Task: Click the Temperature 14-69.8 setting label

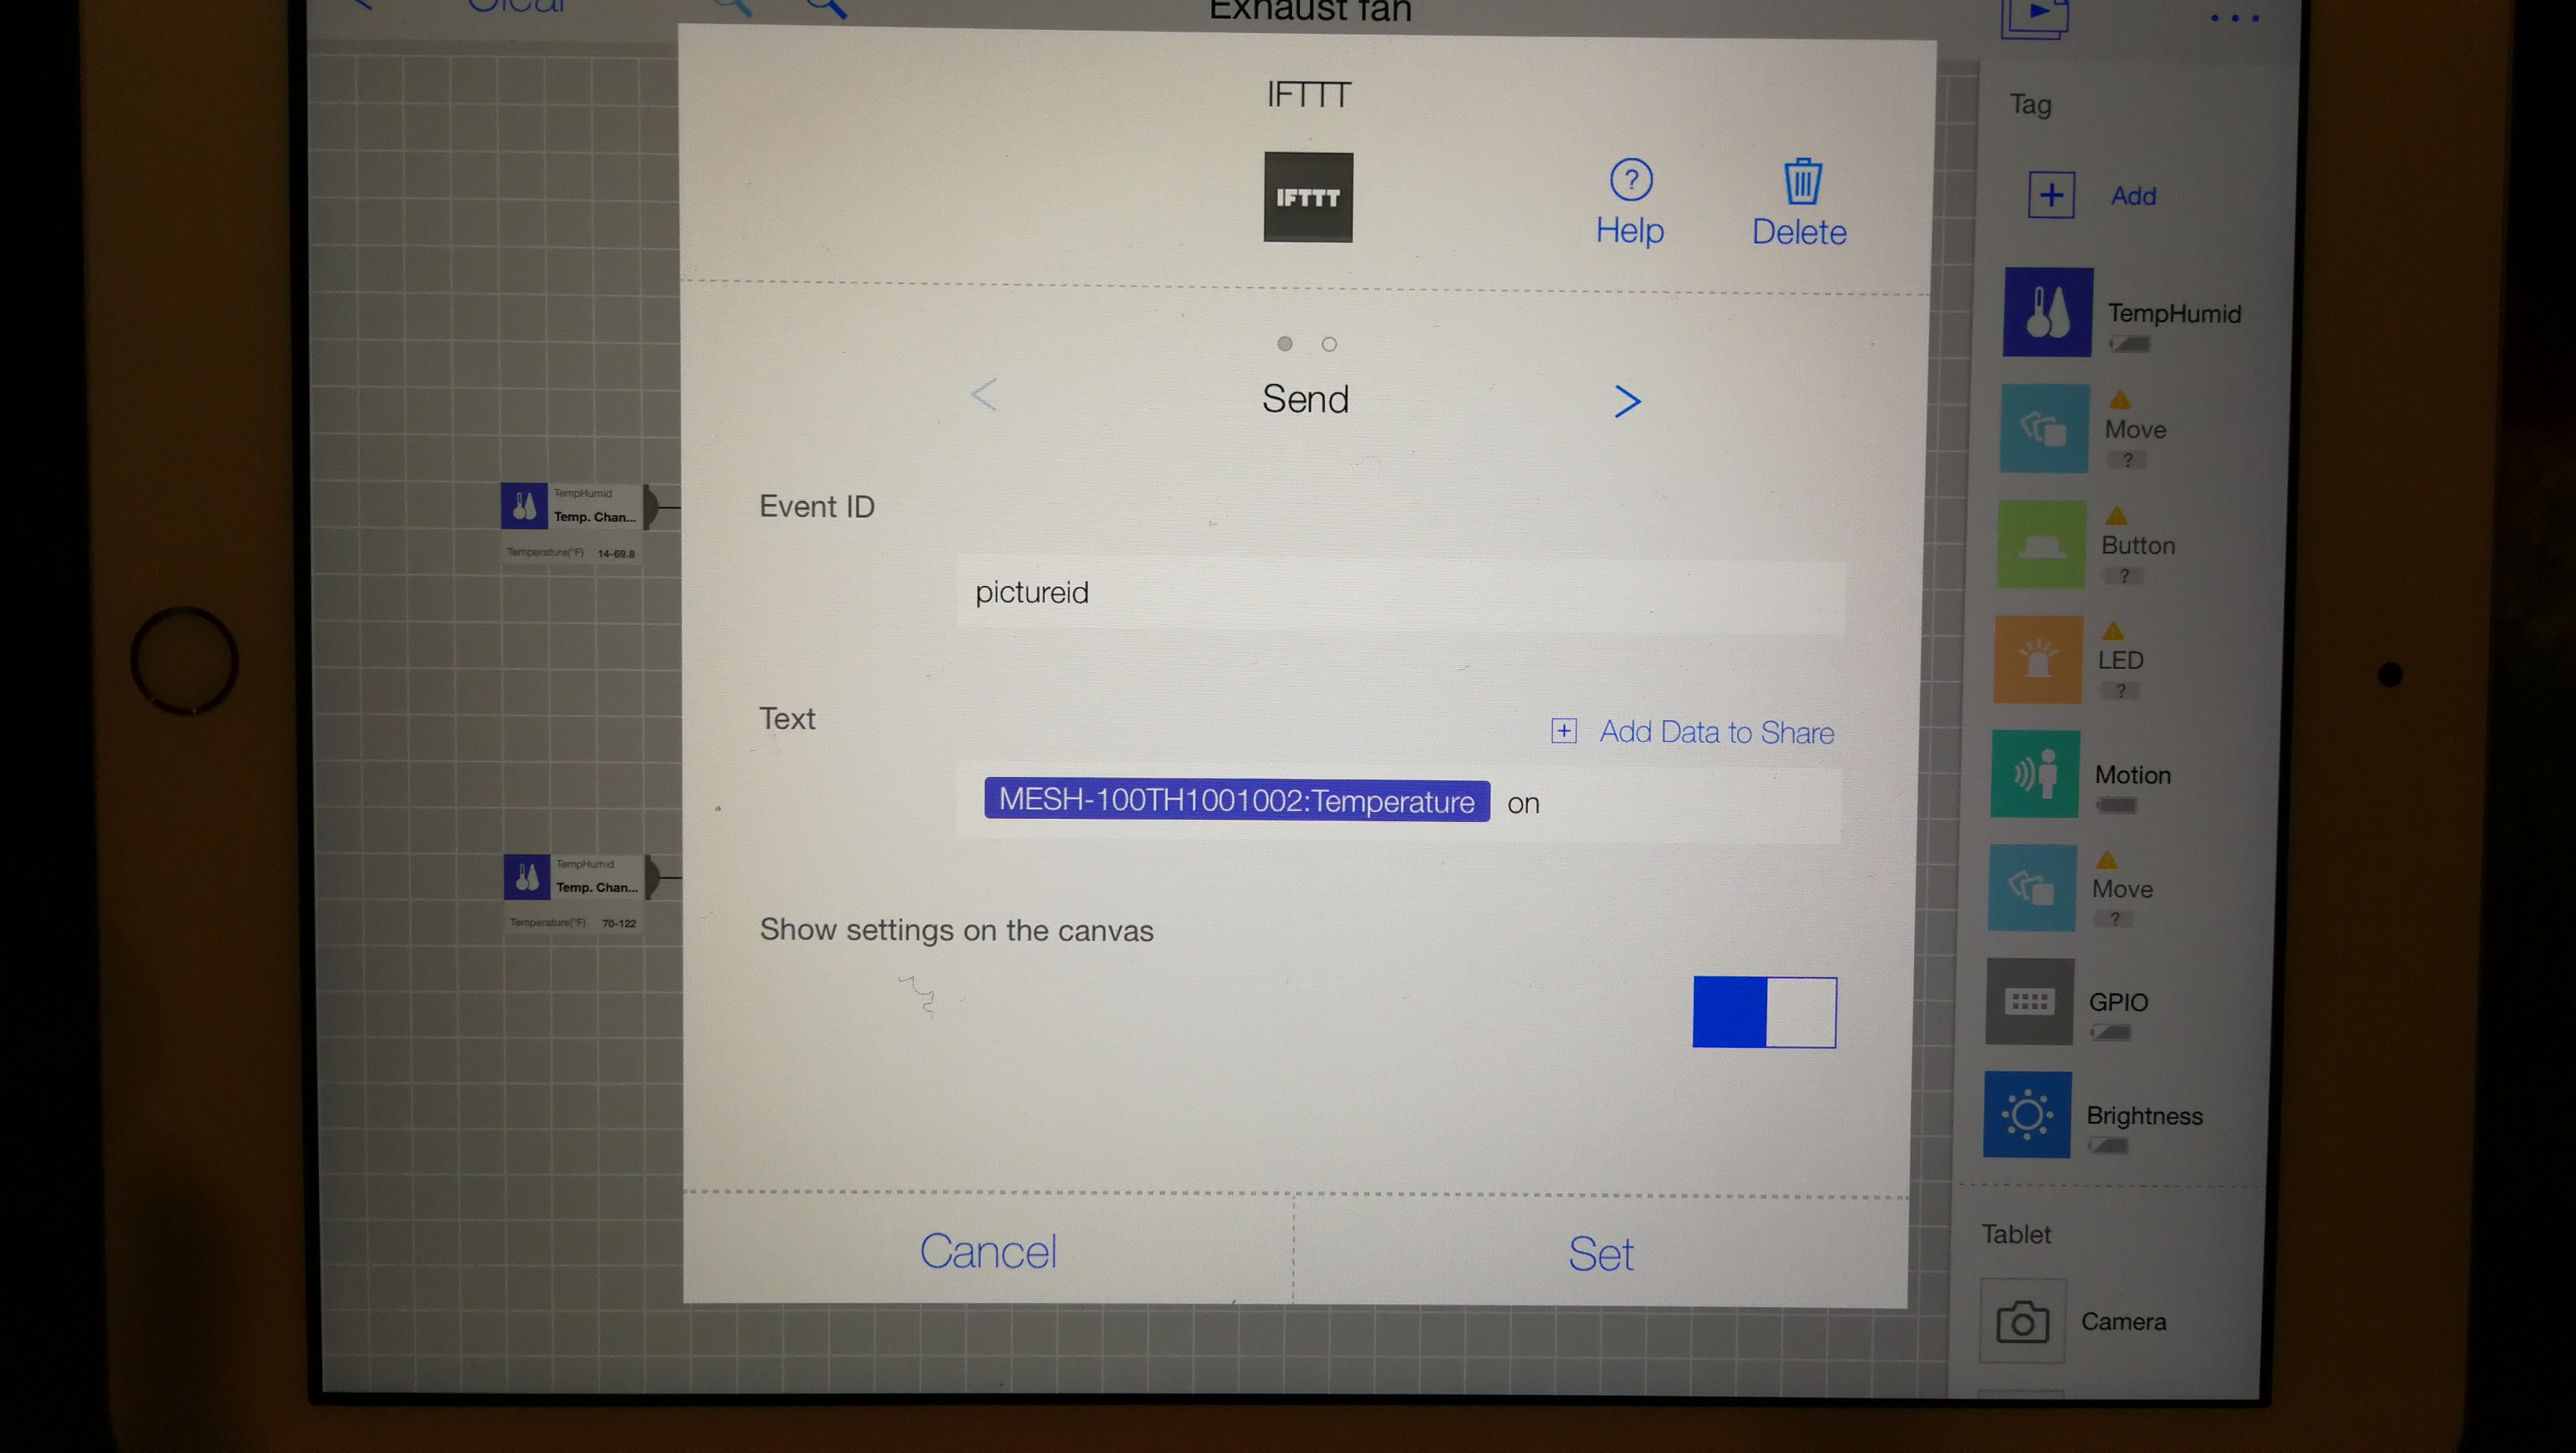Action: (x=571, y=553)
